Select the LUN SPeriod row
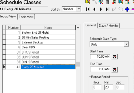Viewport: 134px width, 93px height. tap(48, 57)
